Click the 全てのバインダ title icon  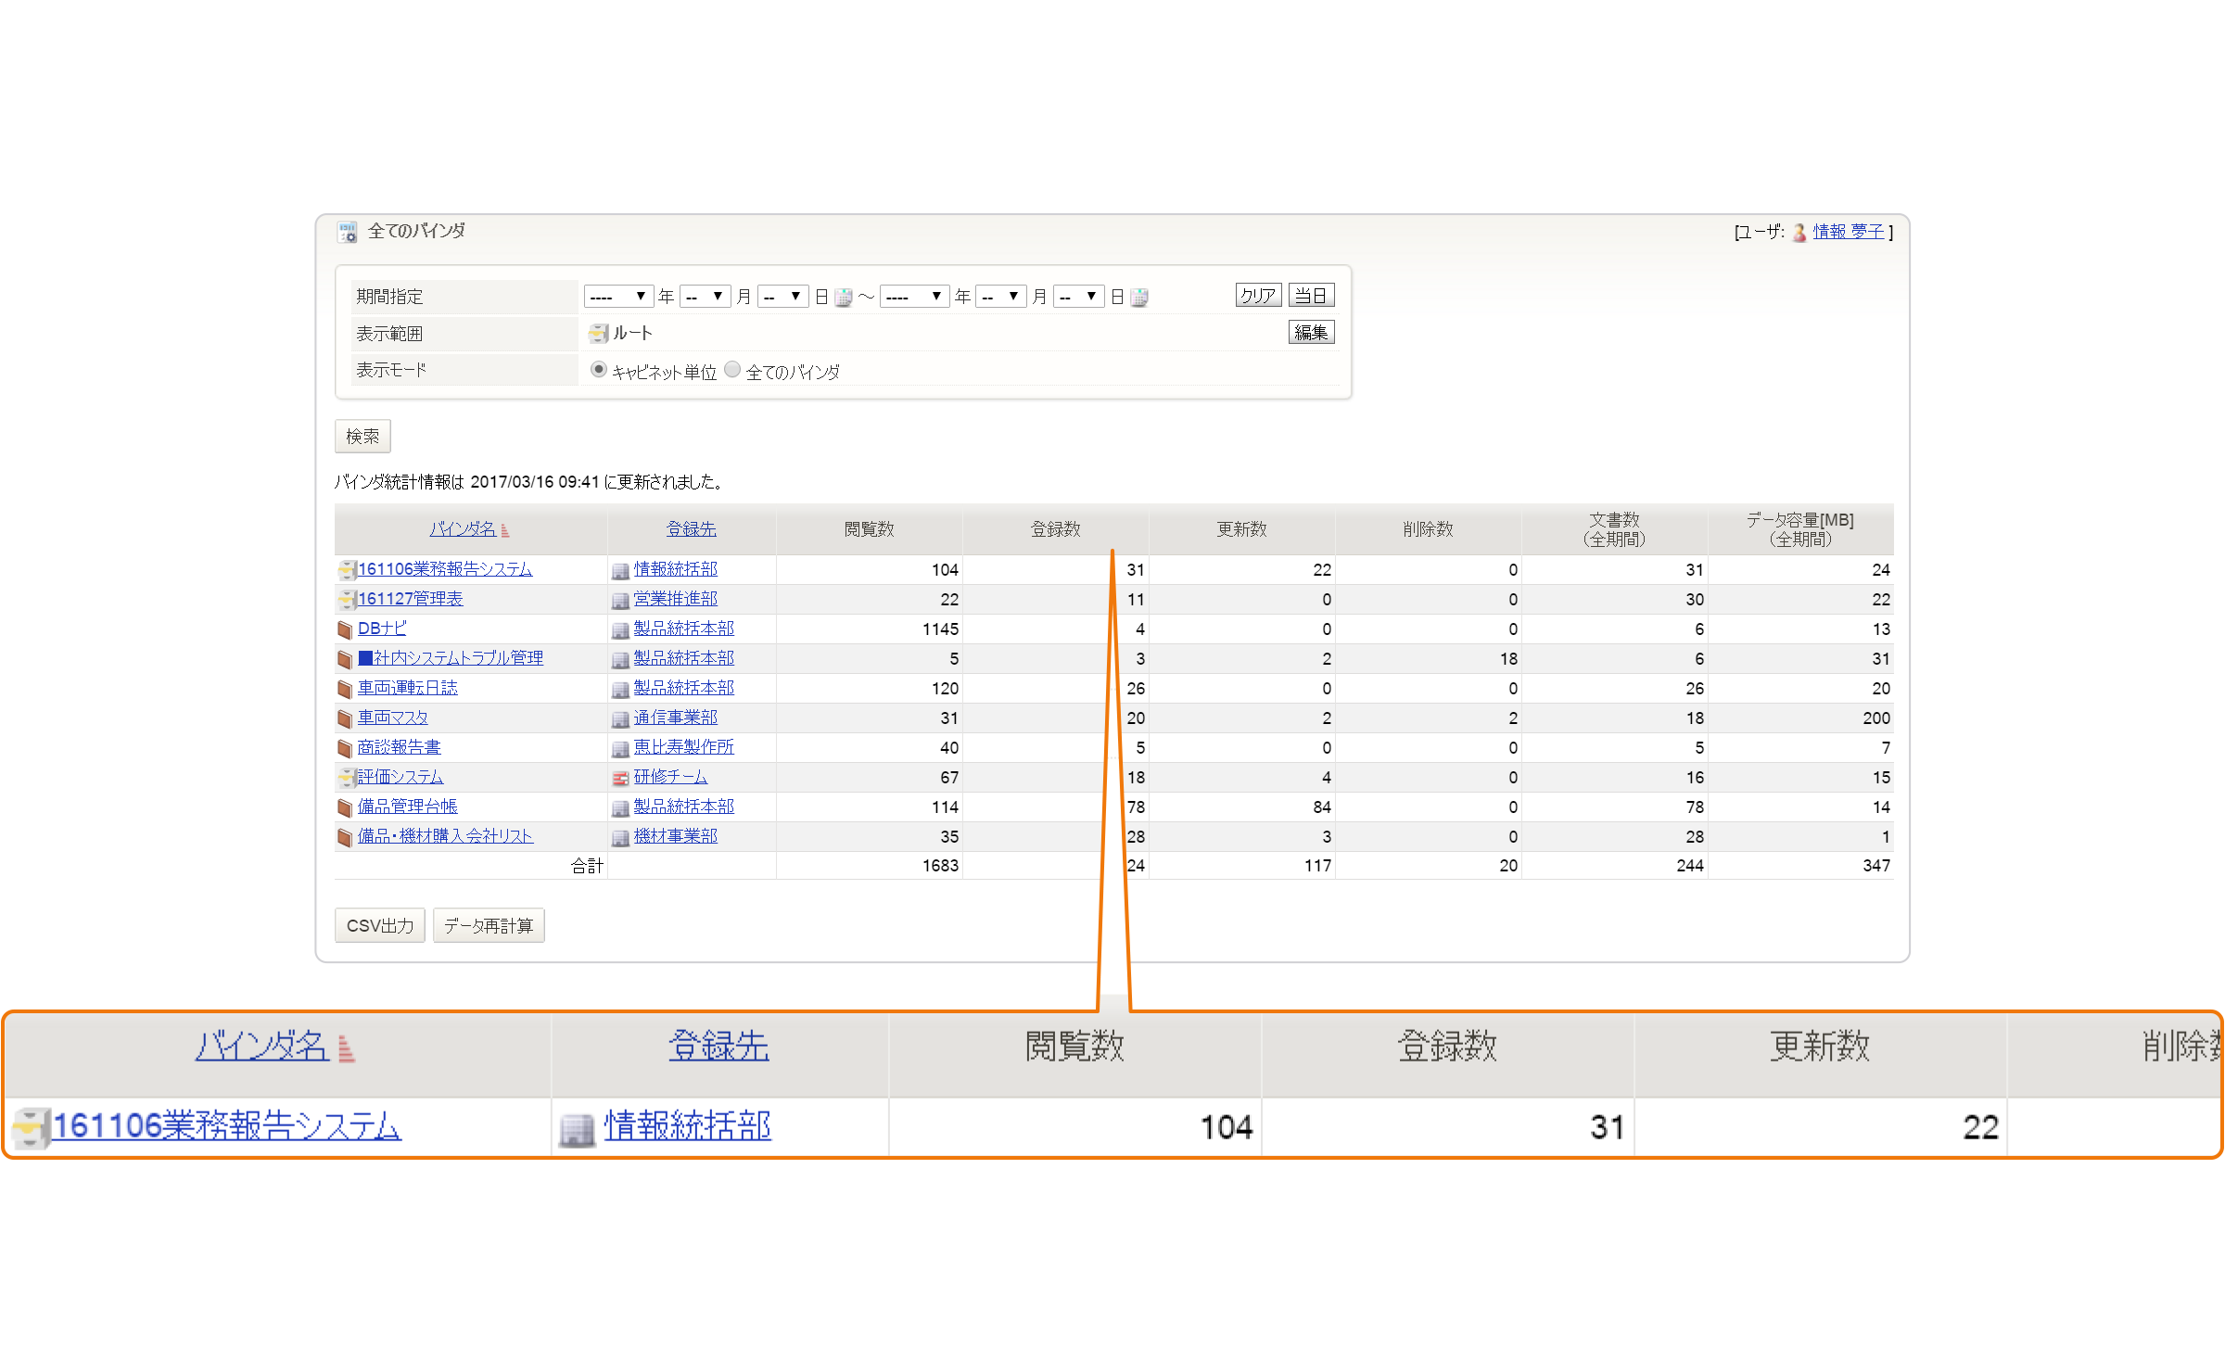click(348, 232)
